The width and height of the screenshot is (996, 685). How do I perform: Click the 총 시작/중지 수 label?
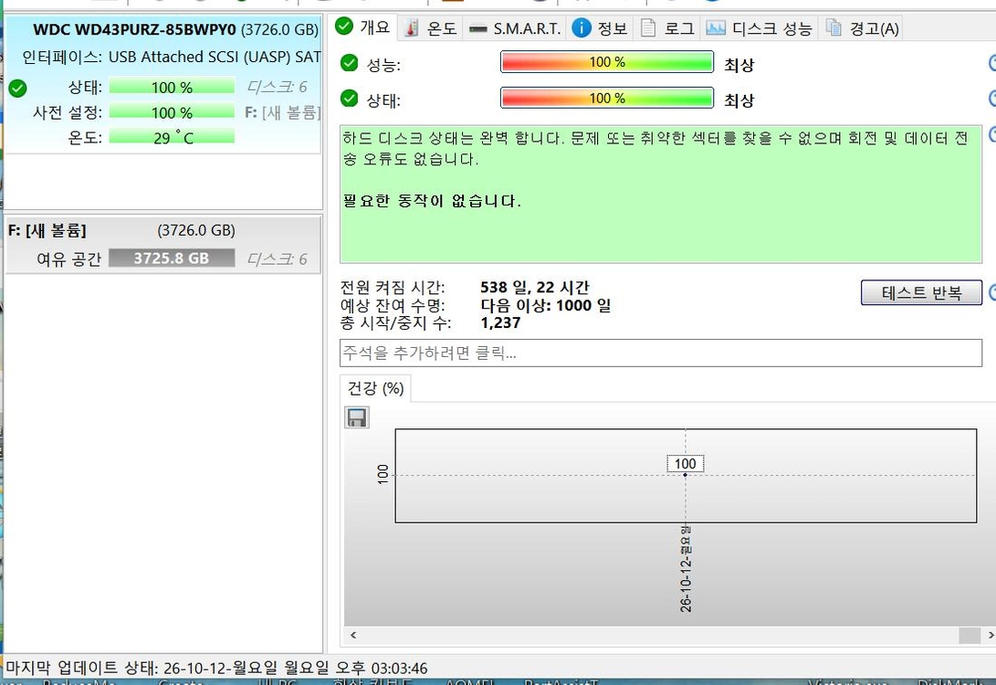(395, 322)
